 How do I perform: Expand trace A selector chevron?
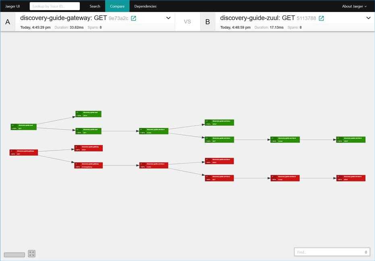pyautogui.click(x=168, y=18)
